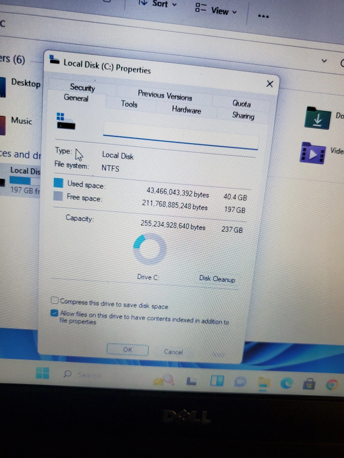Open the Windows Start menu
The height and width of the screenshot is (458, 344).
43,373
